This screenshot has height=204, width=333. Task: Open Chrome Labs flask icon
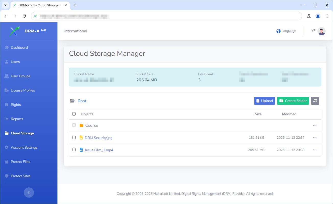pos(309,16)
